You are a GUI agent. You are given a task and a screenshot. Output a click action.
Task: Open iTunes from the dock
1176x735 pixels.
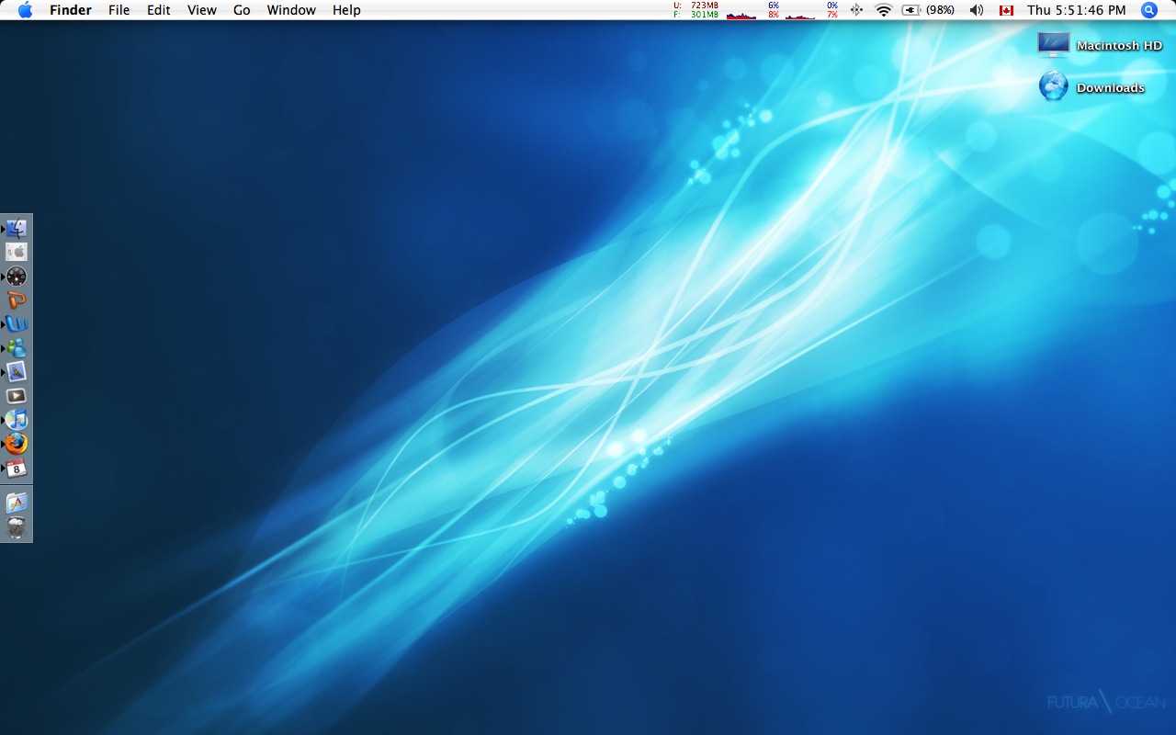point(17,420)
